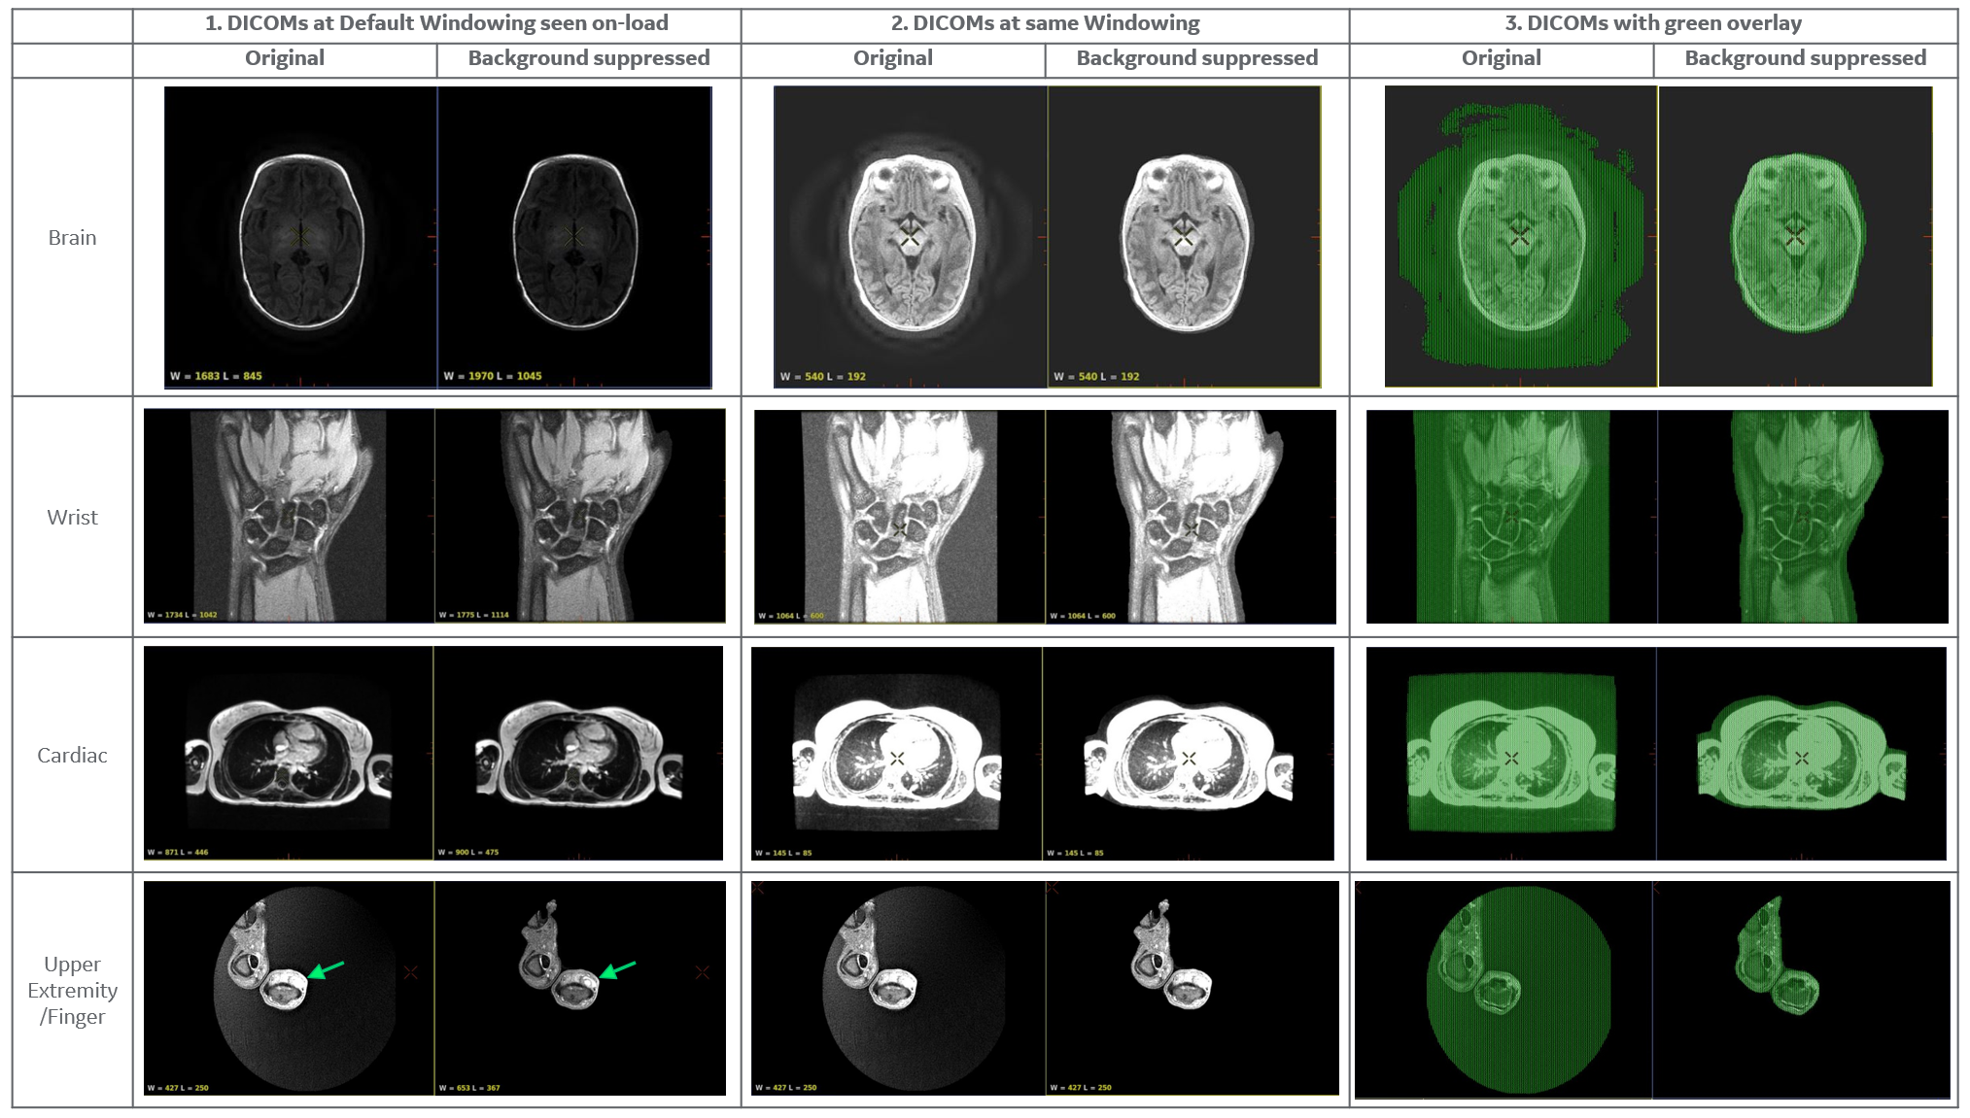Select the green-overlay original wrist image

1511,516
